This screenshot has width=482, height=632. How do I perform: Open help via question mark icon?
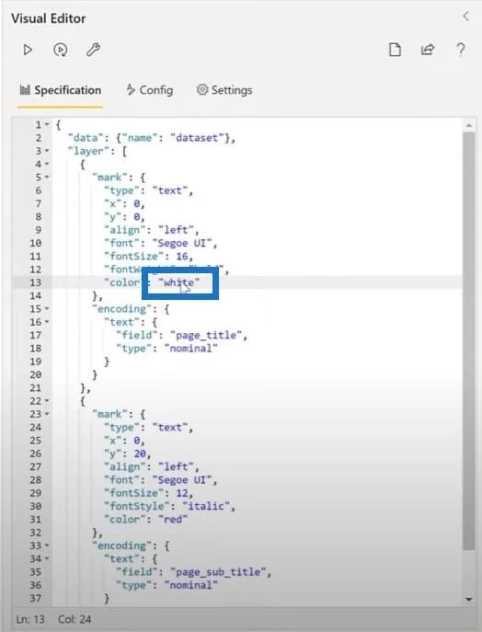tap(461, 50)
